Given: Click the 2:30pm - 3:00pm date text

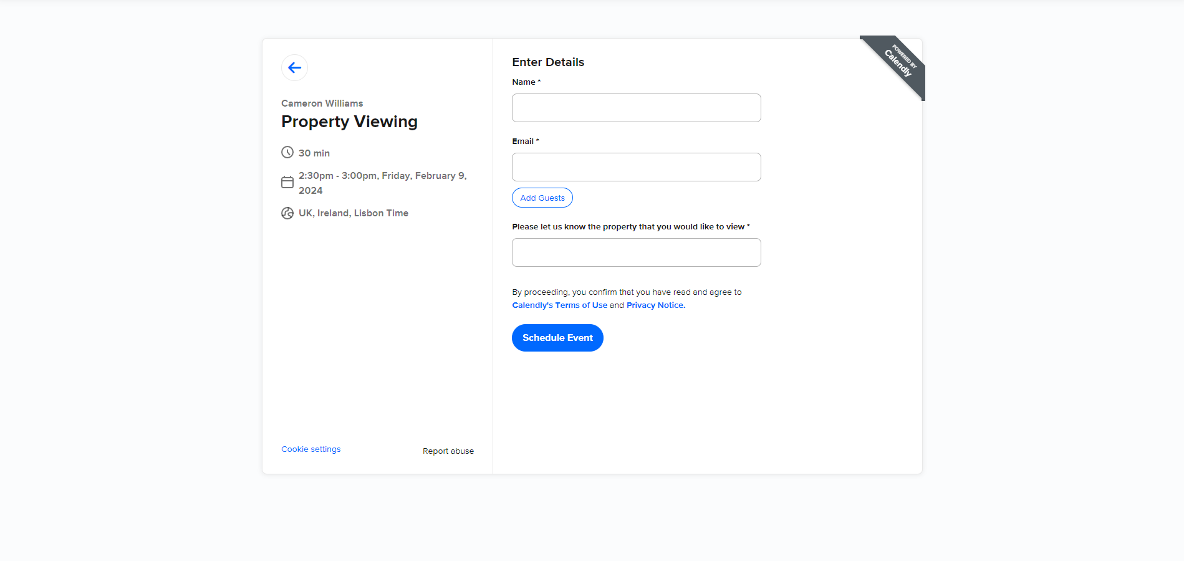Looking at the screenshot, I should pyautogui.click(x=382, y=183).
